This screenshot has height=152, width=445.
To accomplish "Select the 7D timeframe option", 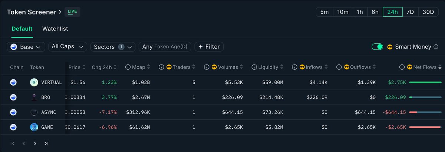I will click(410, 12).
